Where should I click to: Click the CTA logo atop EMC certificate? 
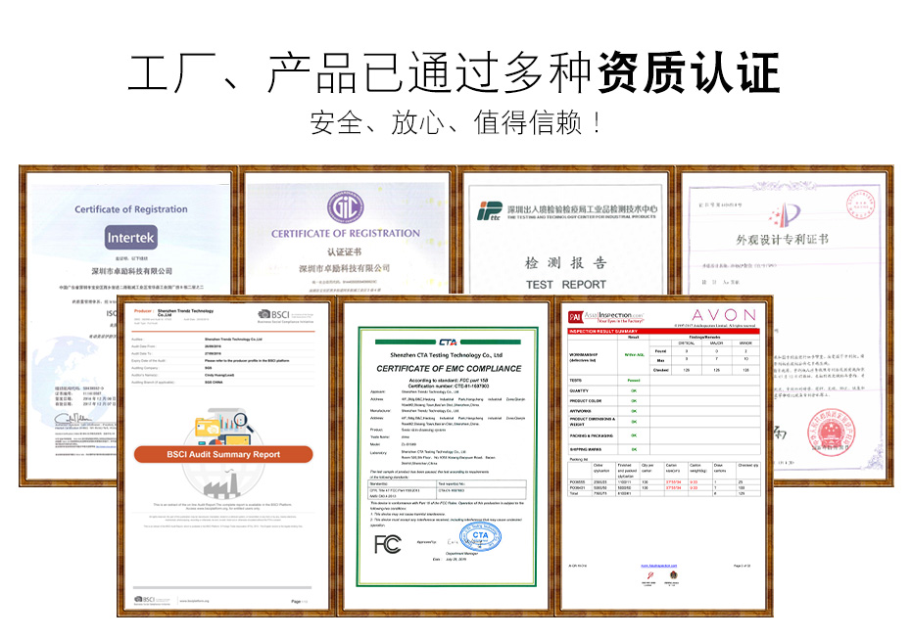pyautogui.click(x=448, y=342)
